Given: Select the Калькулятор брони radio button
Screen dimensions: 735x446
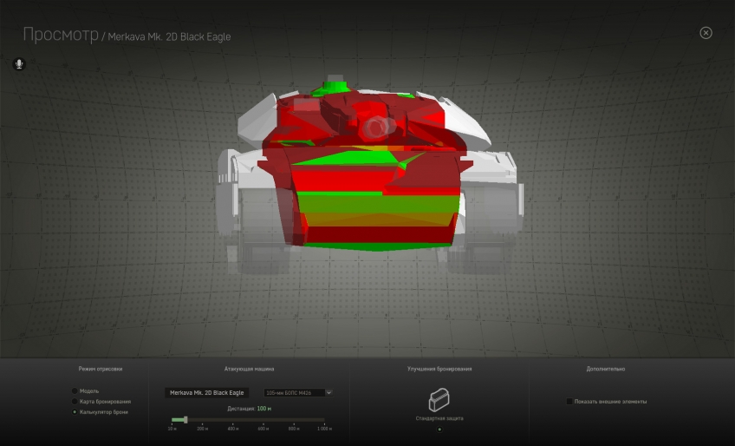Looking at the screenshot, I should click(75, 412).
